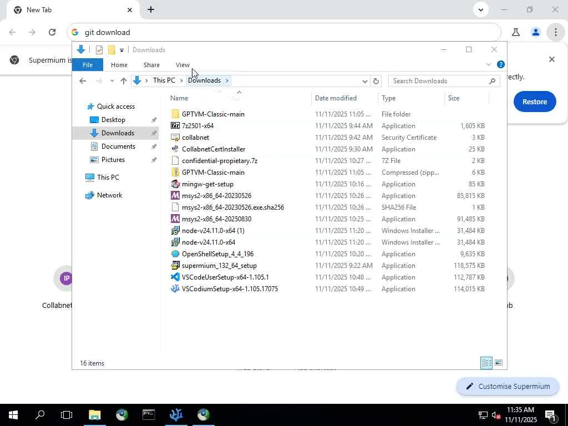
Task: Switch to details view layout
Action: coord(486,363)
